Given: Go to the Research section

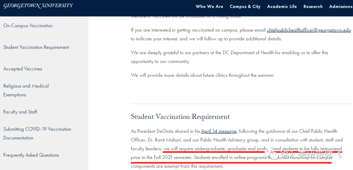Looking at the screenshot, I should click(313, 7).
